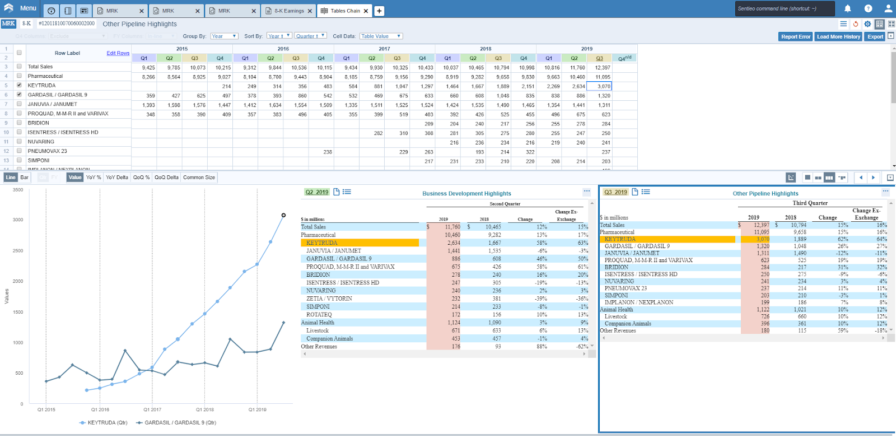Viewport: 896px width, 438px height.
Task: Click the 3,070 KEYTRUDA Q3 2019 cell
Action: point(599,86)
